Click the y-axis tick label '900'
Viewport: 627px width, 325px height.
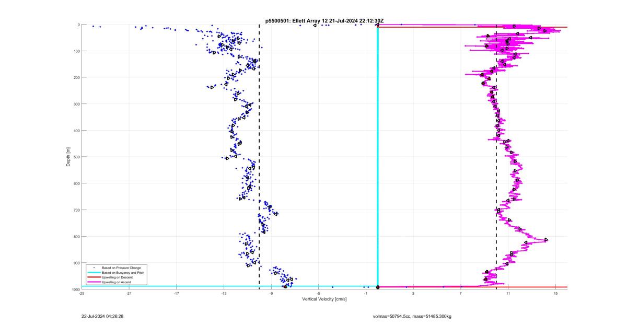(x=76, y=263)
